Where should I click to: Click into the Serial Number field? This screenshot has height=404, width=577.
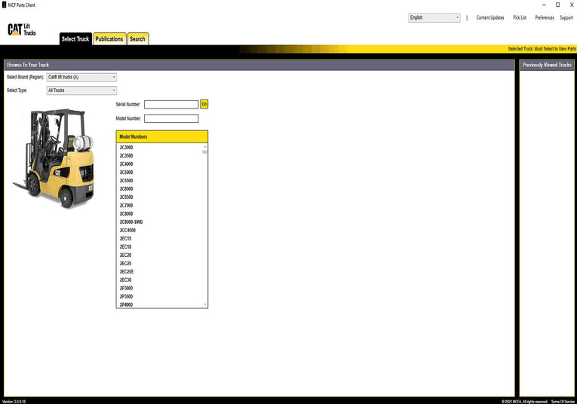point(170,105)
